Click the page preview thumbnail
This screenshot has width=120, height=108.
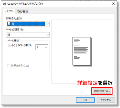tap(82, 52)
